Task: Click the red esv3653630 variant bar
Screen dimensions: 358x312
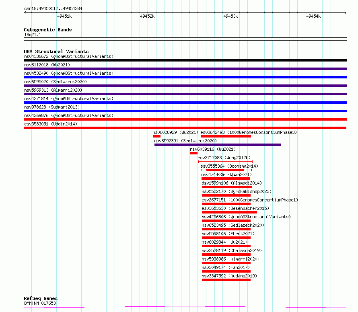Action: point(229,212)
